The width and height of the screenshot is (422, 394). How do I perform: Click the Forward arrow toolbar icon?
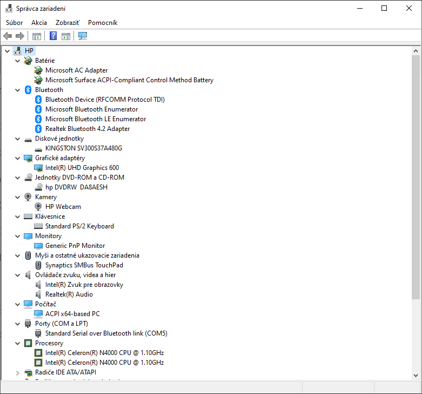tap(20, 36)
